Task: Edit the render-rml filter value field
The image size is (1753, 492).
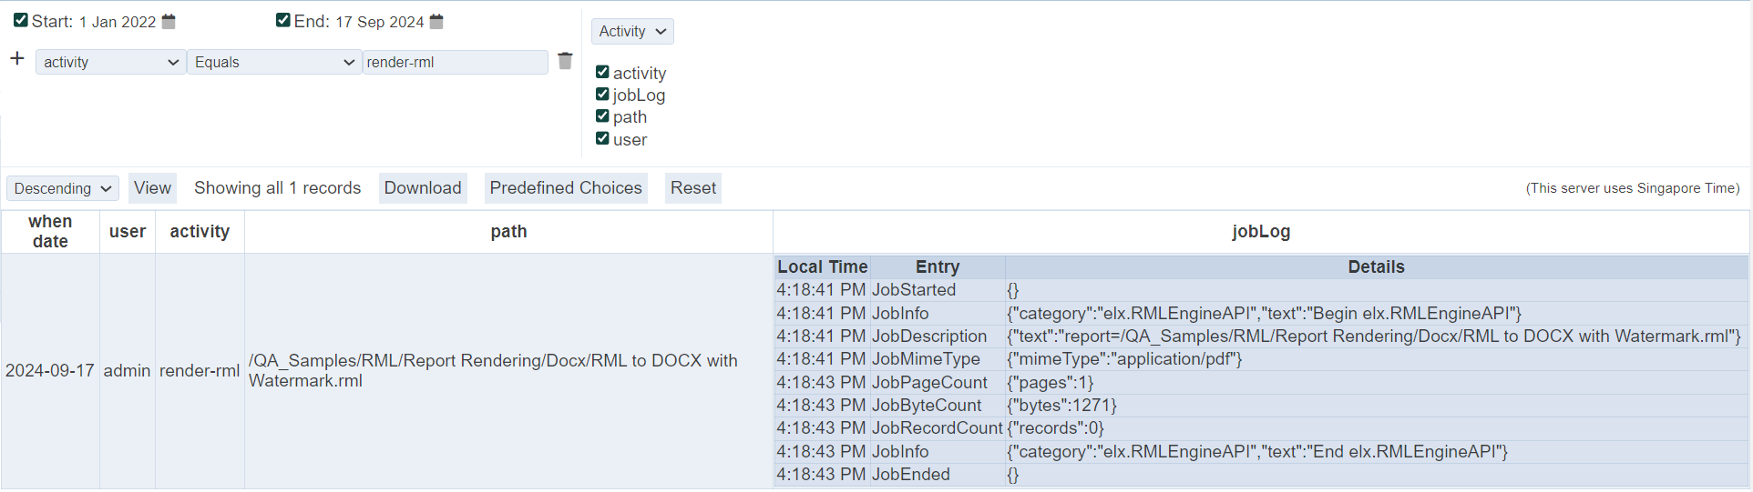Action: click(x=455, y=62)
